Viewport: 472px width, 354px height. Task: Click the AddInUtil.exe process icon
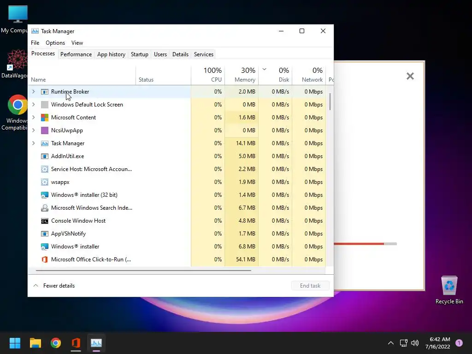point(45,156)
